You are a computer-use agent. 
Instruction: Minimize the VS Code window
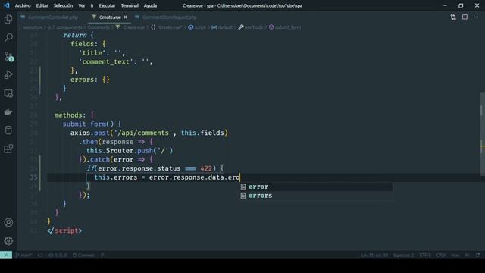[445, 5]
